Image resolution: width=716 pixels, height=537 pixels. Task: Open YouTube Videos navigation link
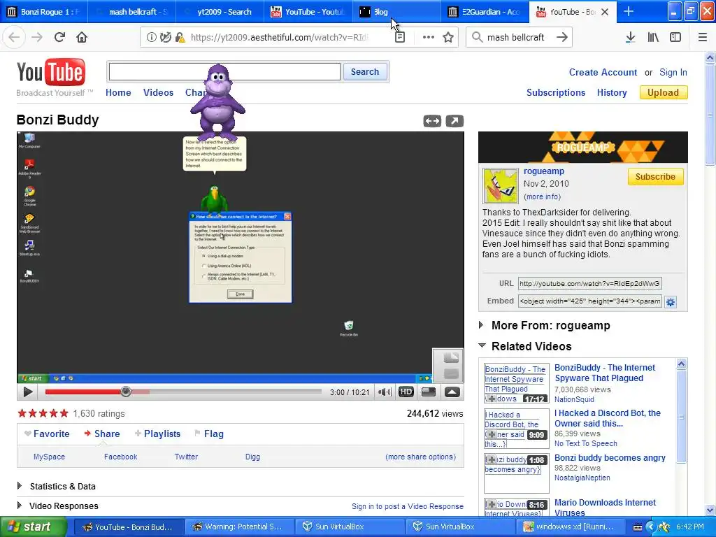click(x=158, y=92)
